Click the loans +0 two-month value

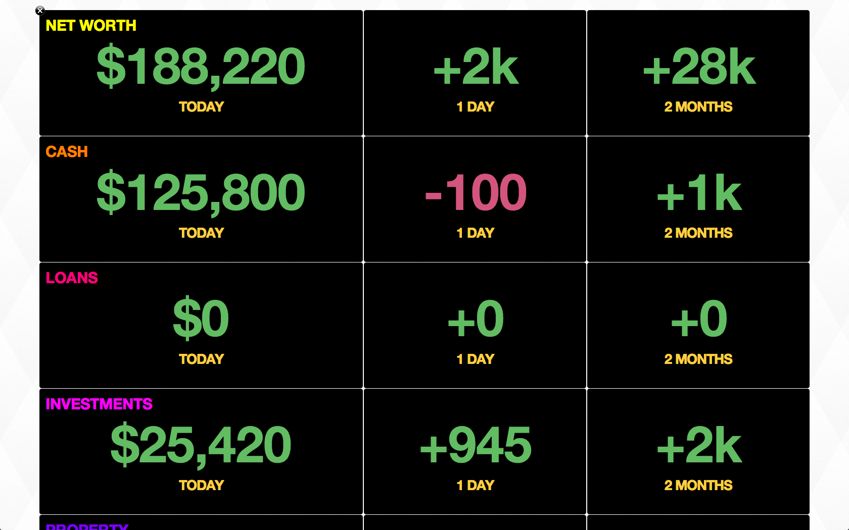pyautogui.click(x=698, y=319)
